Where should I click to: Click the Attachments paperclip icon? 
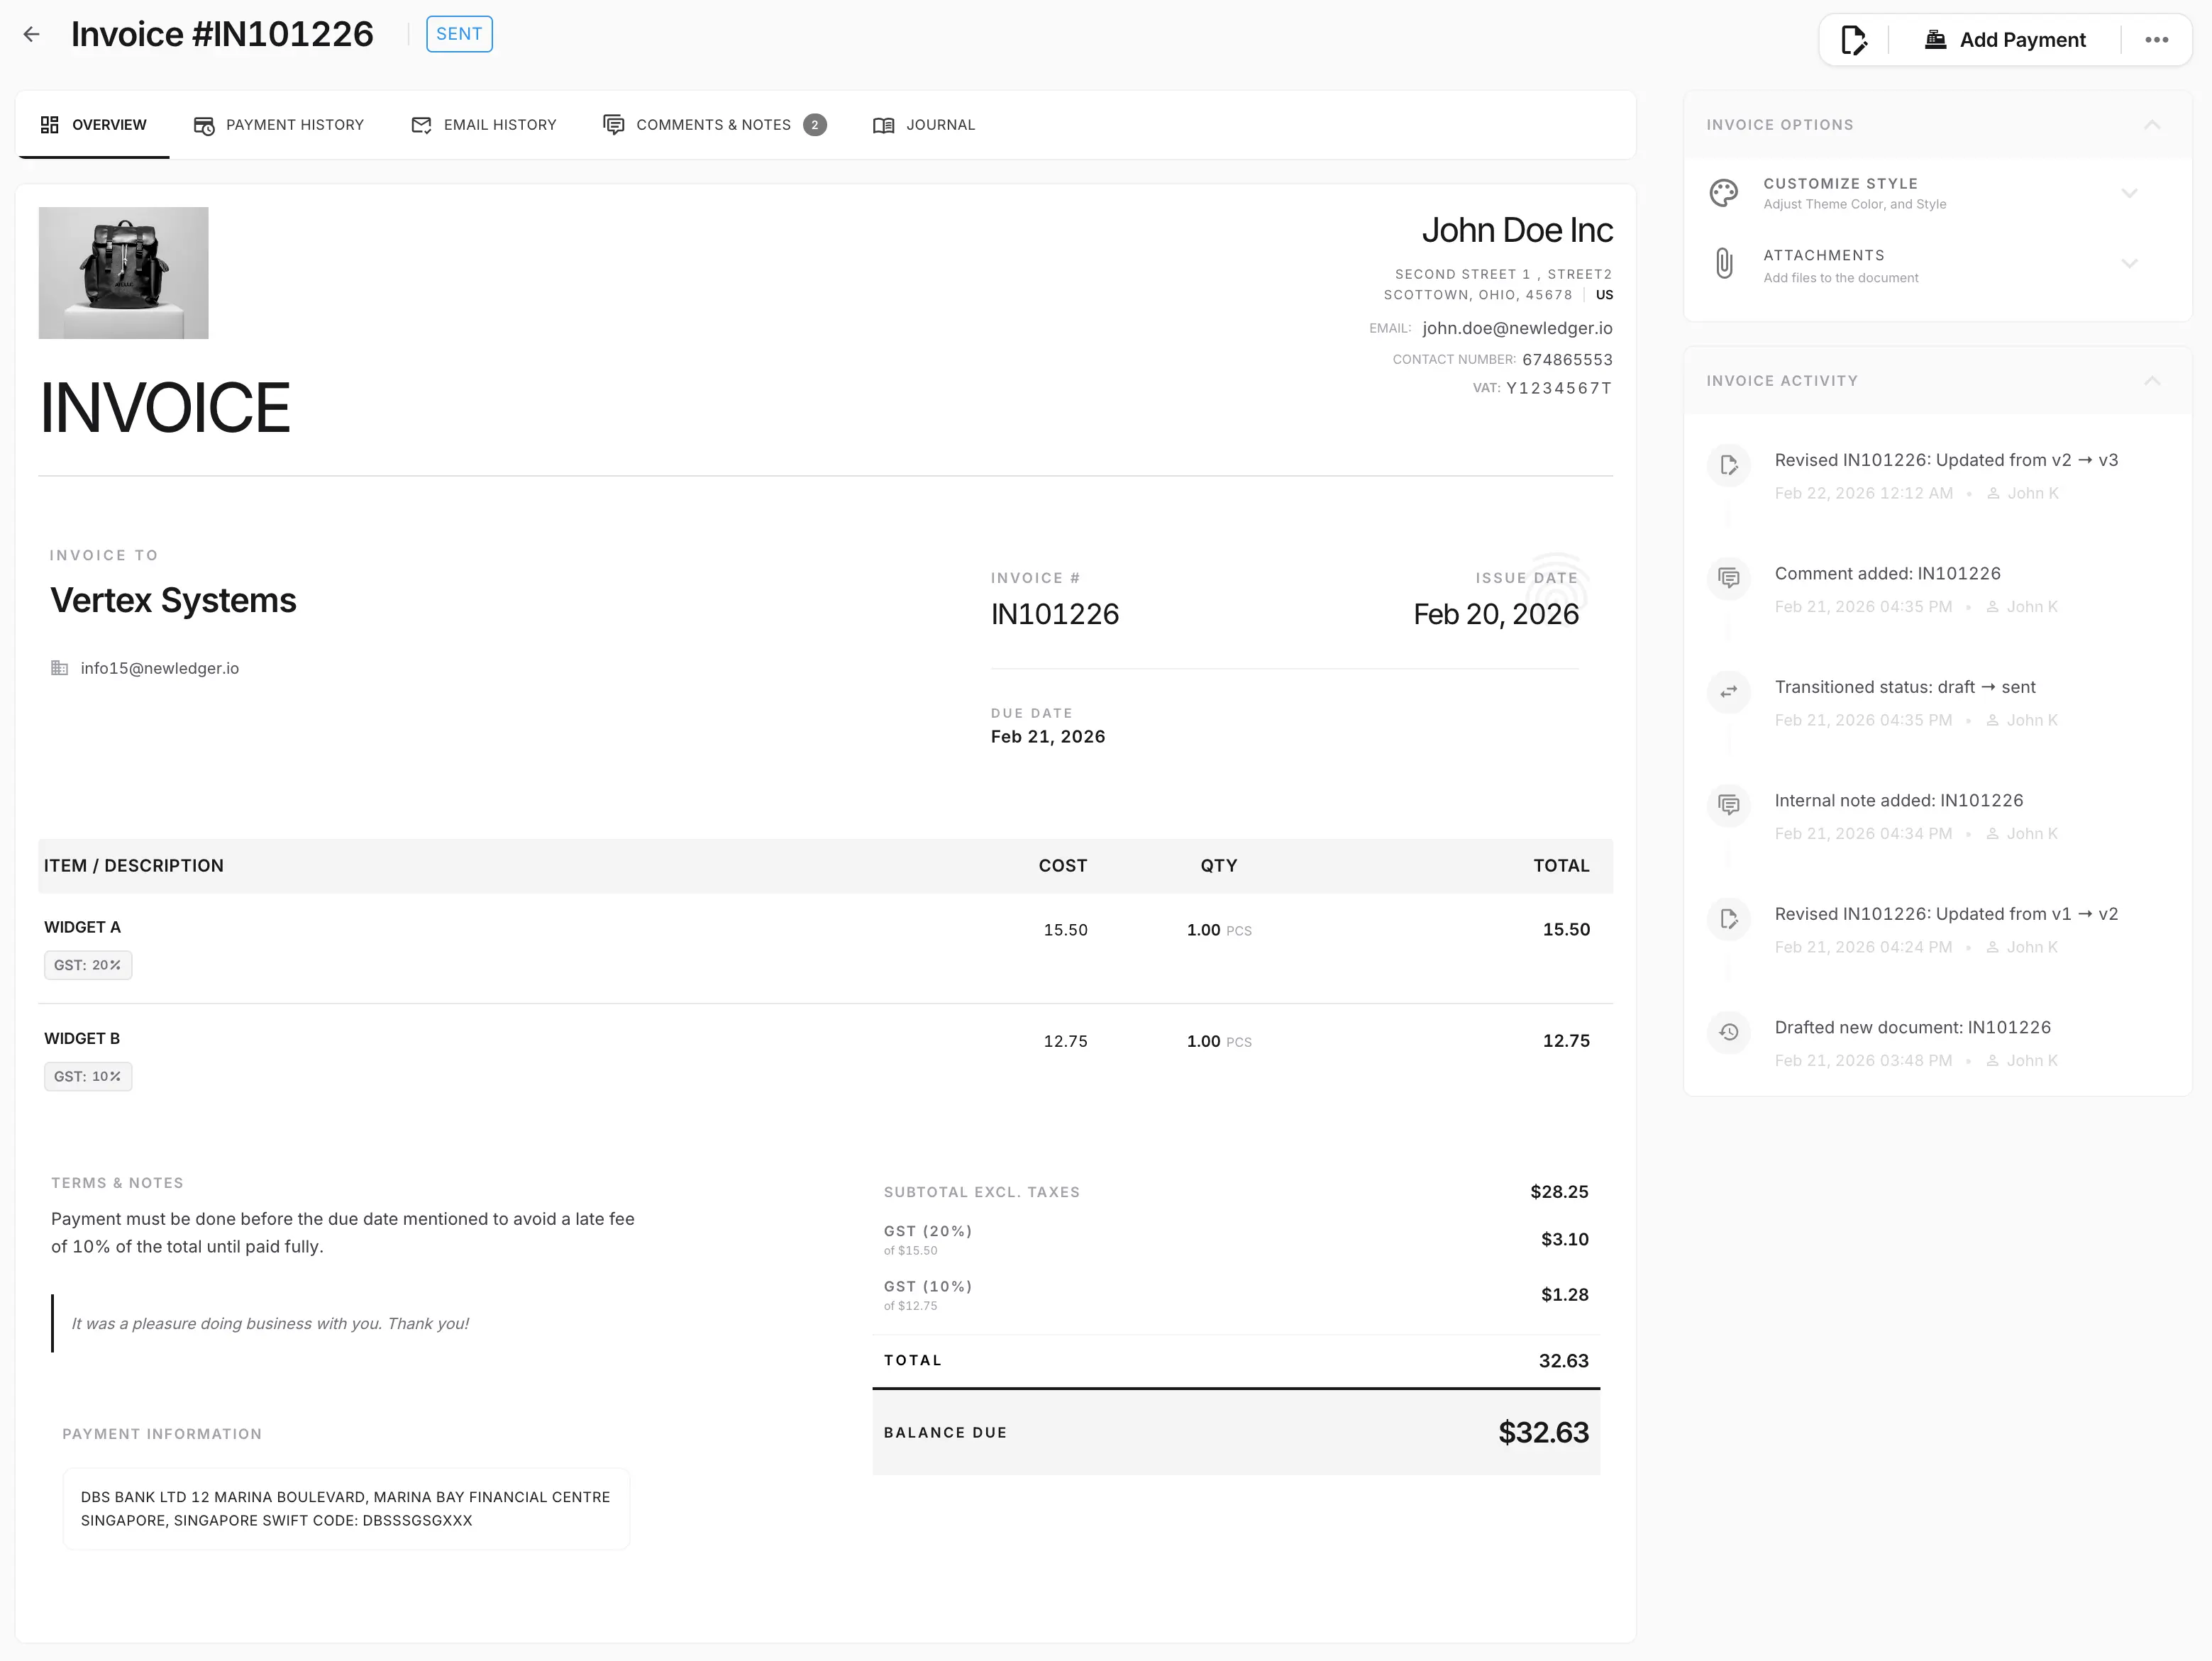click(1724, 264)
